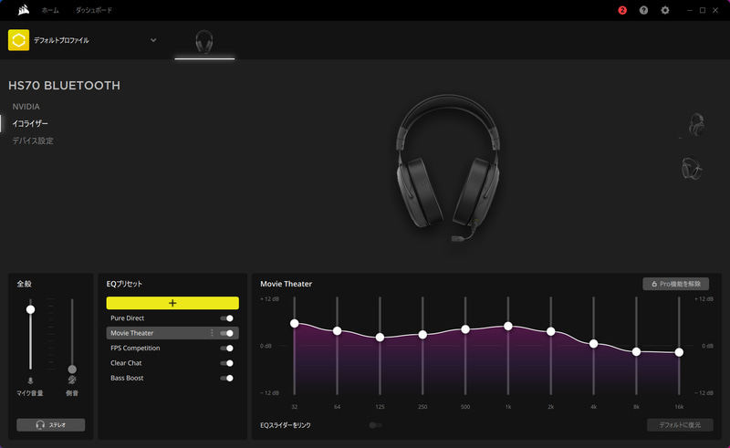
Task: Click the yellow default profile hexagon icon
Action: click(x=18, y=40)
